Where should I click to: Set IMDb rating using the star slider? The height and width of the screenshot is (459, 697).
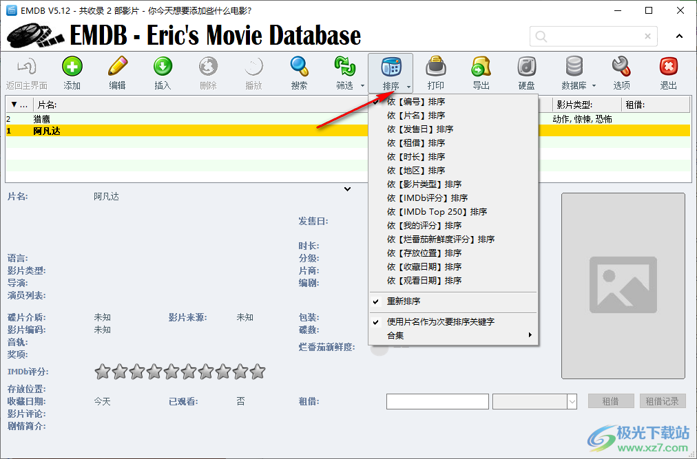pos(180,371)
